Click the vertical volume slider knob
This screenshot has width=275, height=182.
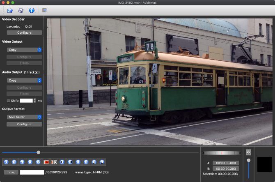[248, 160]
